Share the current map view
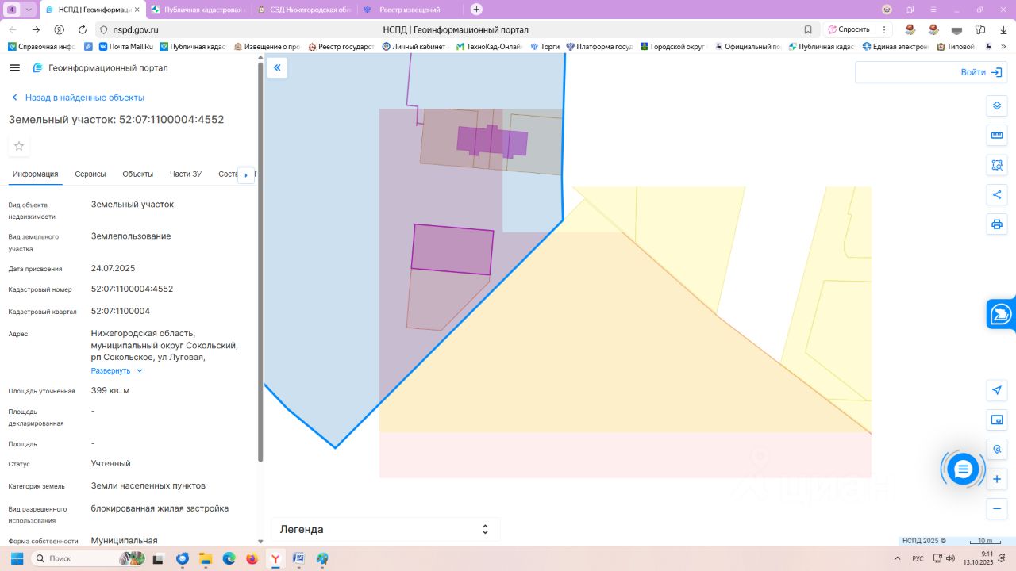The width and height of the screenshot is (1016, 571). pos(997,194)
